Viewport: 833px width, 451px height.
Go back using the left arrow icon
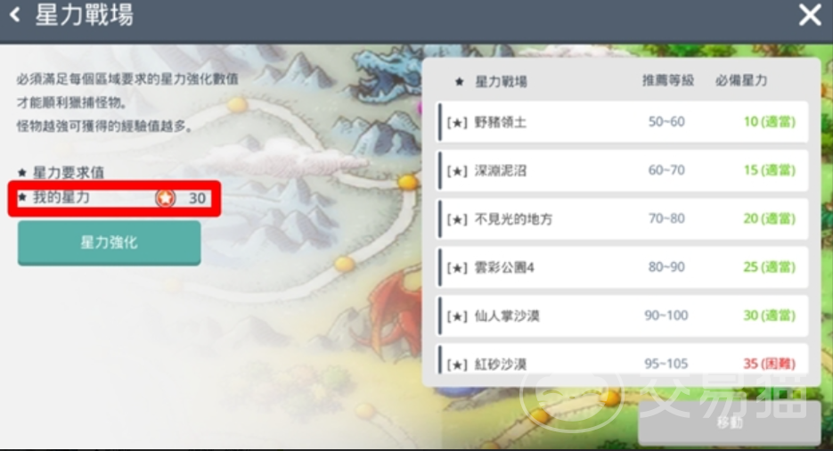[15, 14]
